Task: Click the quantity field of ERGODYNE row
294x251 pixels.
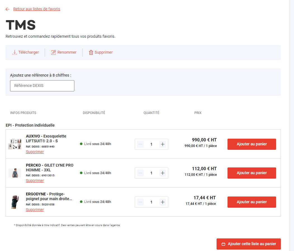Action: pyautogui.click(x=151, y=202)
